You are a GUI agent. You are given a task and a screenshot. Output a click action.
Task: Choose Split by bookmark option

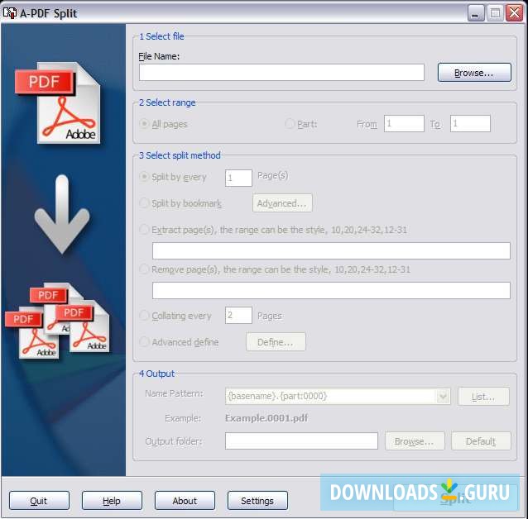click(x=144, y=203)
